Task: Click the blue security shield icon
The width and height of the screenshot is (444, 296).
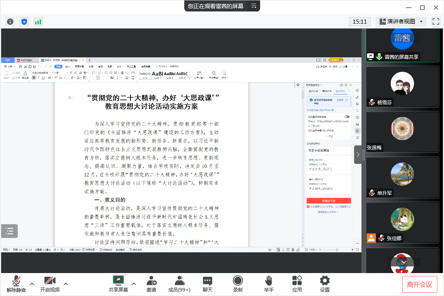Action: 24,21
